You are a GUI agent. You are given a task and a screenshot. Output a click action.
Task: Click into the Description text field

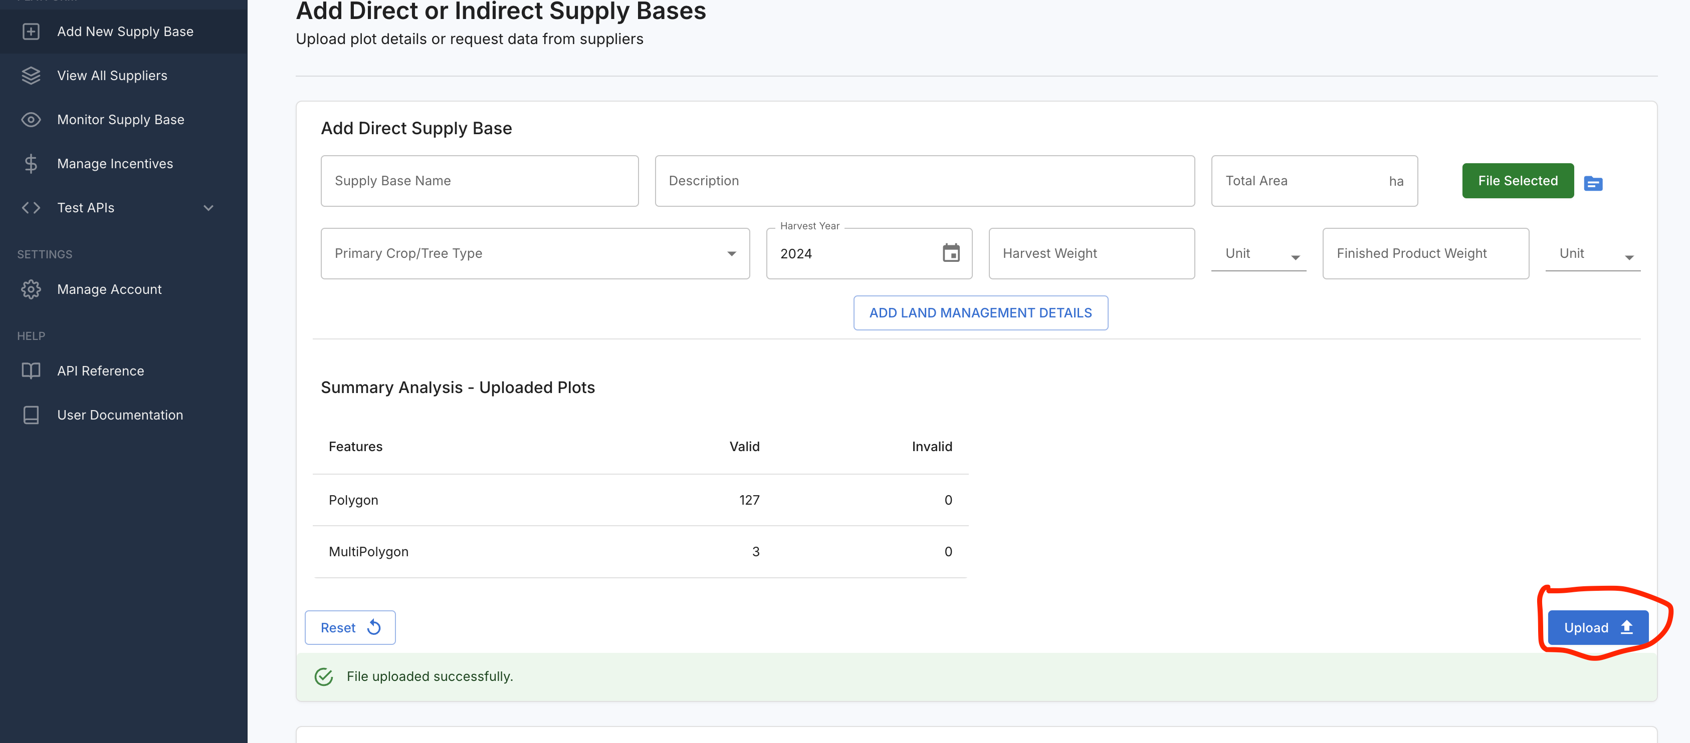click(x=924, y=181)
